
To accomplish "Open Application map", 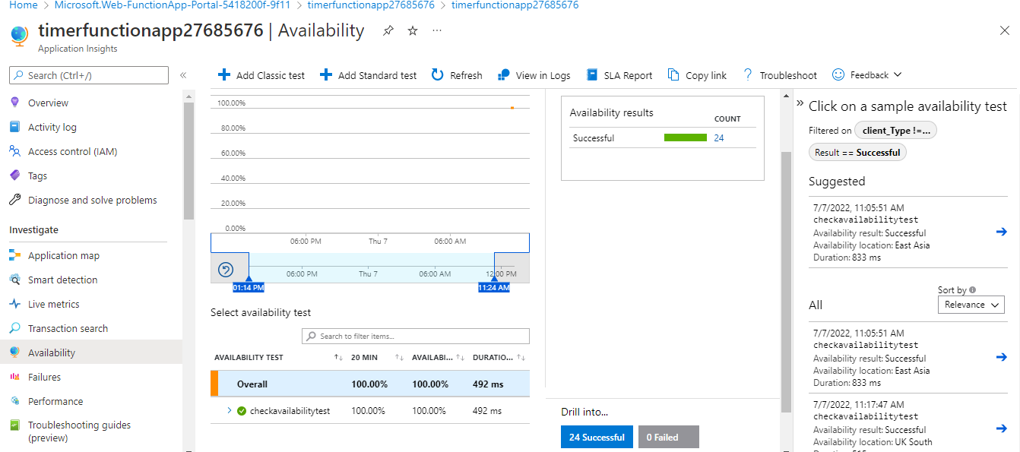I will (64, 255).
